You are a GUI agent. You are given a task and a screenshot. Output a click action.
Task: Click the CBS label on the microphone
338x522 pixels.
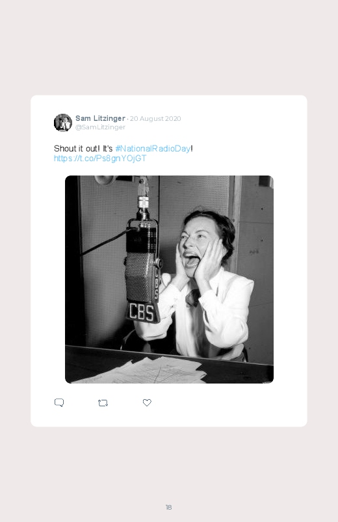[x=142, y=313]
